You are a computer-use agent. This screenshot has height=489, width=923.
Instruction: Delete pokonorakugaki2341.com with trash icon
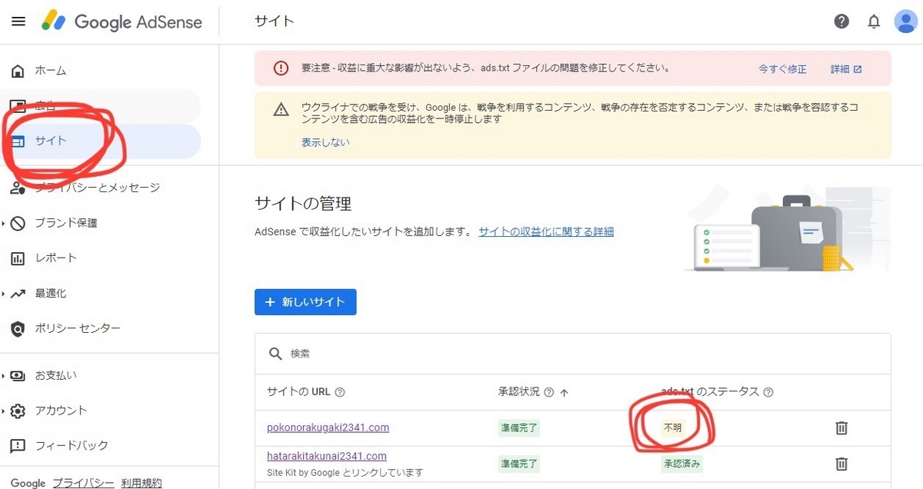842,427
